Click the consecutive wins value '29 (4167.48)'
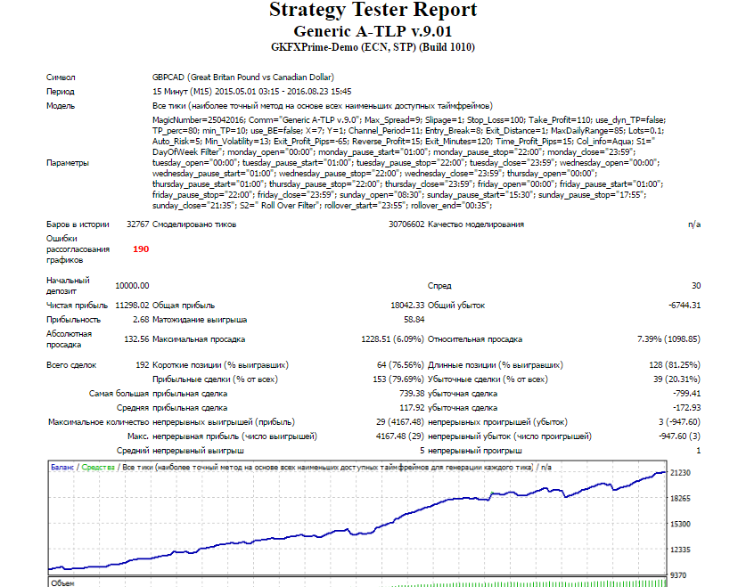This screenshot has height=587, width=738. (400, 422)
